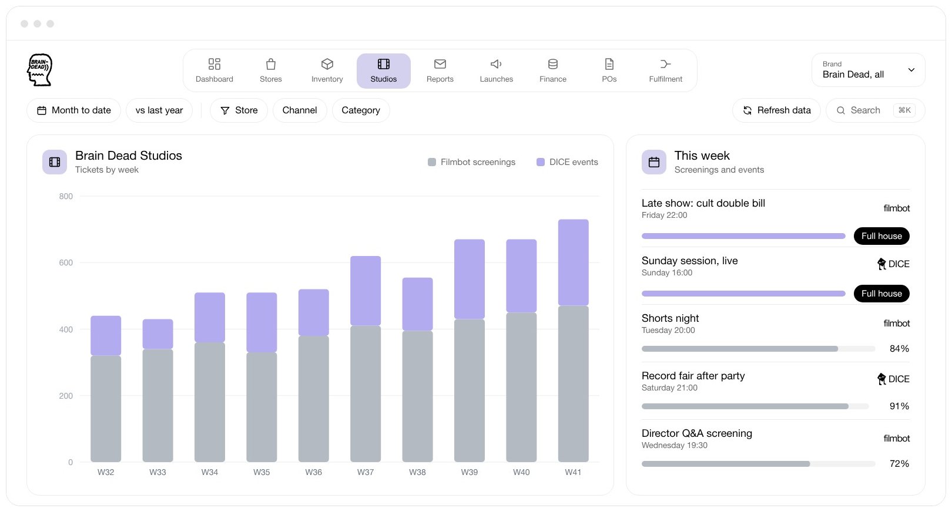The image size is (952, 512).
Task: Click the Finance database icon
Action: [553, 64]
